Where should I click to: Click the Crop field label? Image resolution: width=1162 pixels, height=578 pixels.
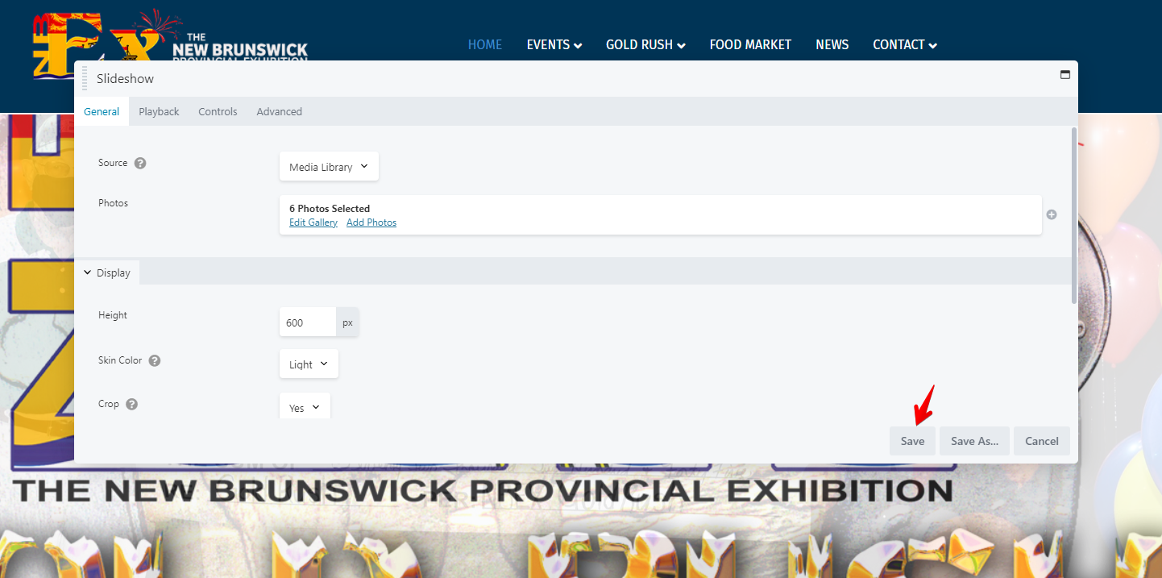coord(109,404)
